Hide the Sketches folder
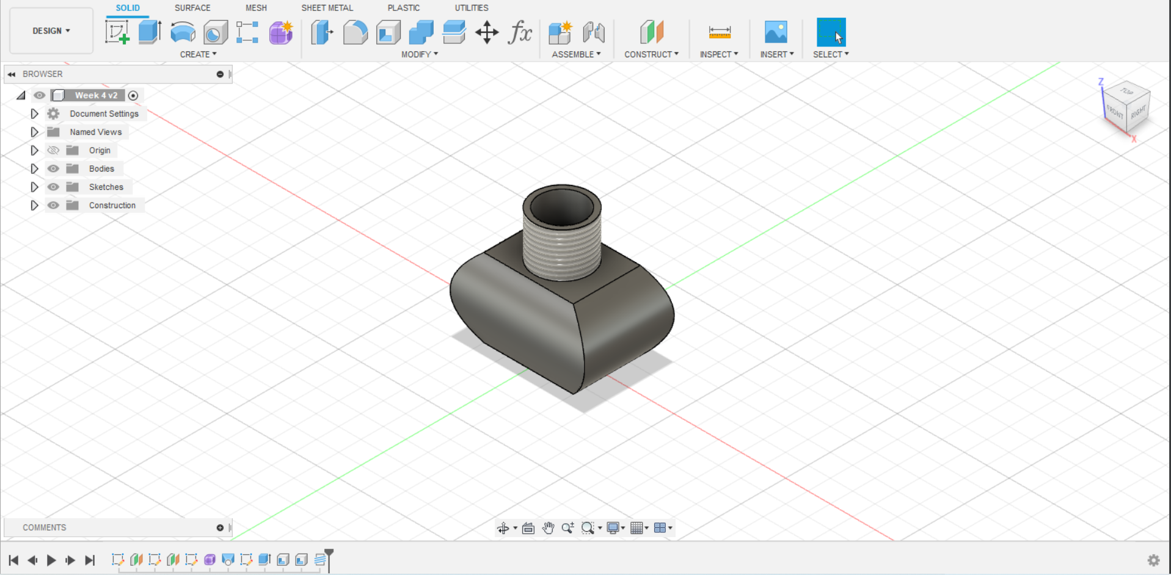The height and width of the screenshot is (575, 1171). 53,187
